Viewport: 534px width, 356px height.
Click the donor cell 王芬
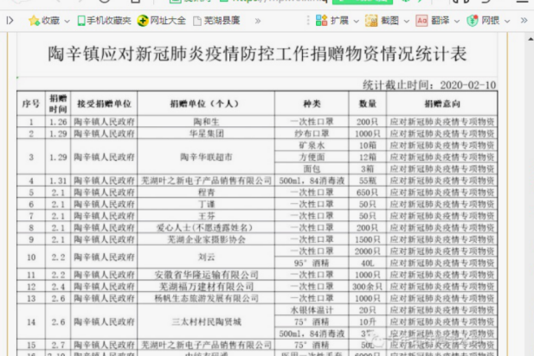click(206, 215)
